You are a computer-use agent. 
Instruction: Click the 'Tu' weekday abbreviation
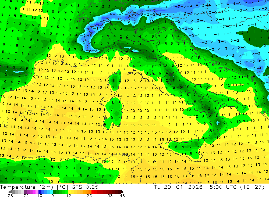(x=157, y=187)
